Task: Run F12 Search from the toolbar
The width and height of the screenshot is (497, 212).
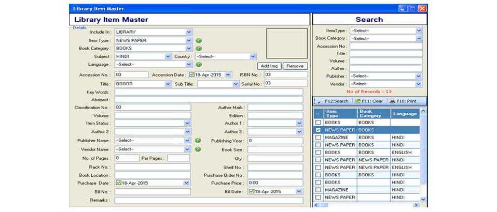Action: point(333,101)
